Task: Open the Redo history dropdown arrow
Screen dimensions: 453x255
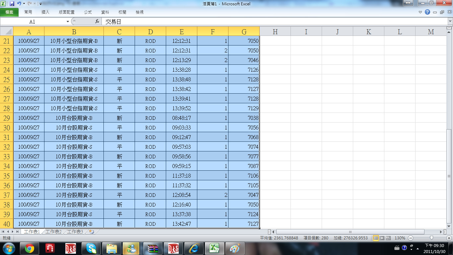Action: (x=35, y=4)
